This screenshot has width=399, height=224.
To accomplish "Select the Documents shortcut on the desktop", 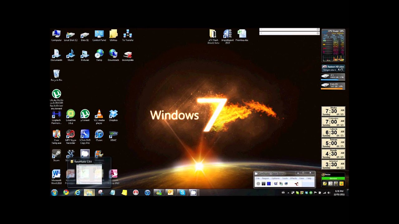I will click(x=56, y=56).
